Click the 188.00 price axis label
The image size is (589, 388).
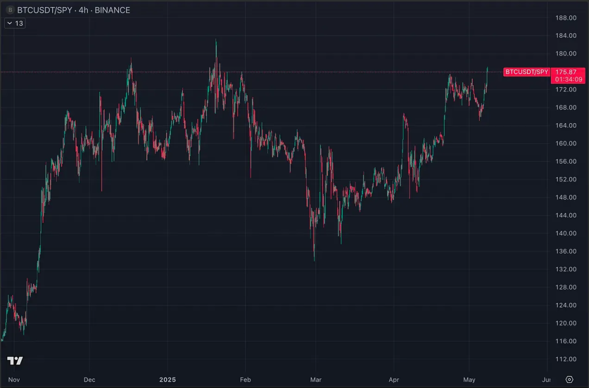566,18
